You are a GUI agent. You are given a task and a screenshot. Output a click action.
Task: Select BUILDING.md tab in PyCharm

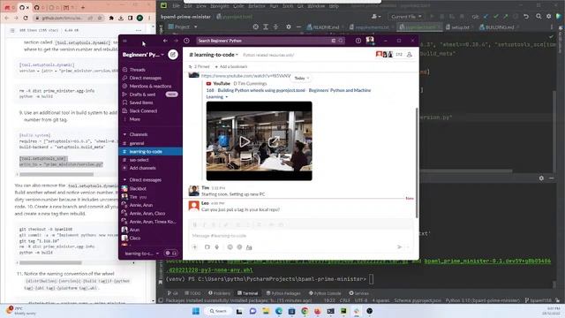(x=496, y=27)
